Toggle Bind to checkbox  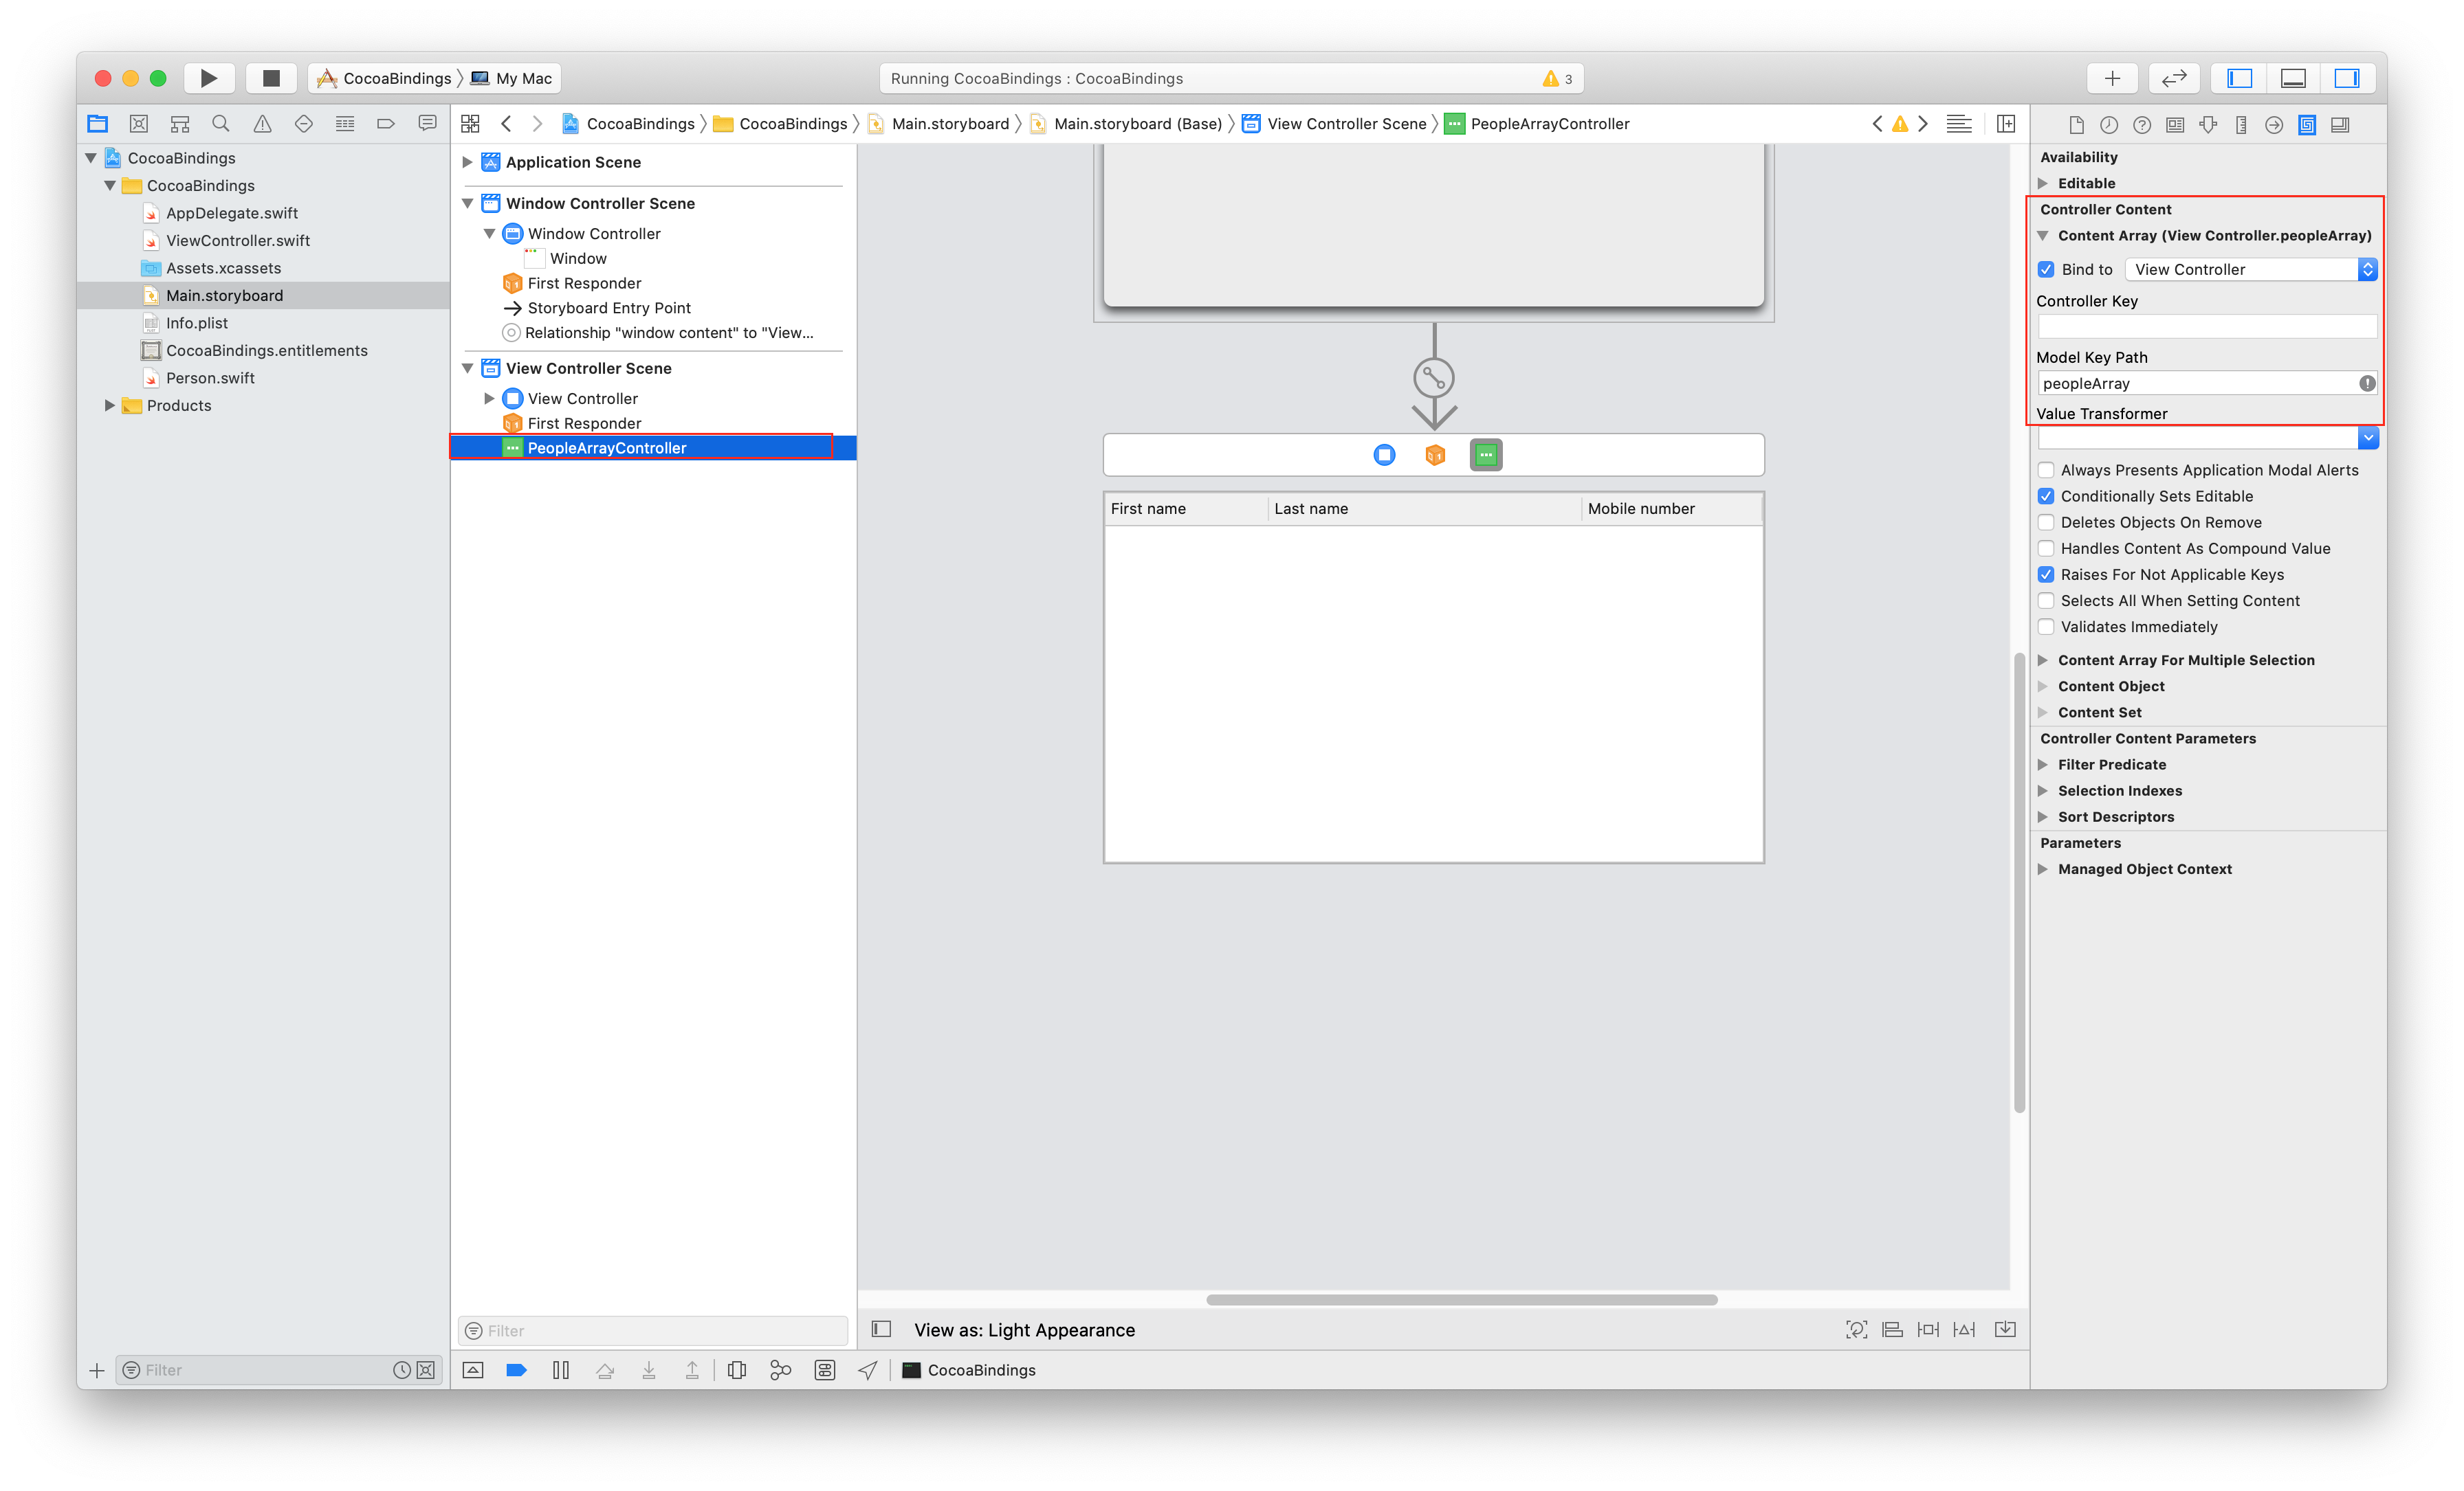[x=2046, y=270]
